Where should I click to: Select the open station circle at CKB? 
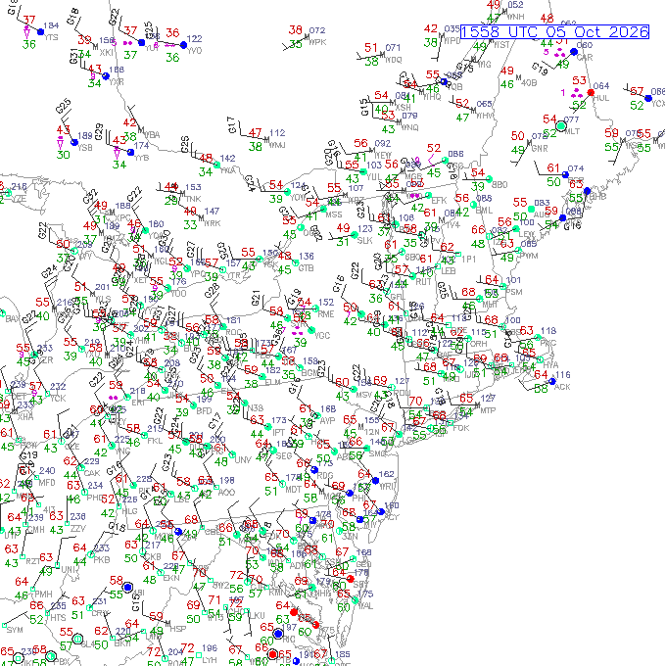click(x=142, y=551)
